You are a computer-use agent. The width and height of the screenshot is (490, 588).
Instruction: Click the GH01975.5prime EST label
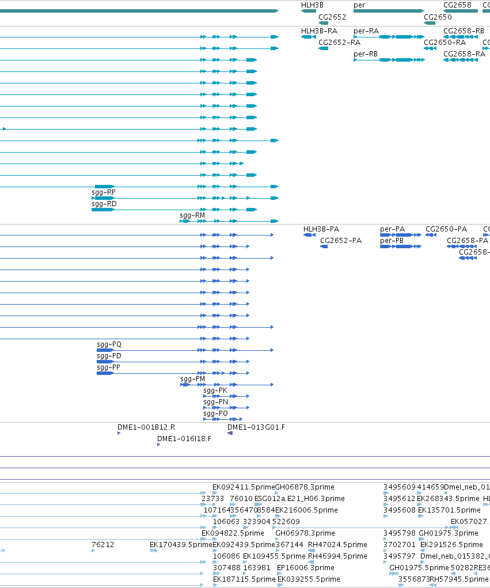click(419, 568)
